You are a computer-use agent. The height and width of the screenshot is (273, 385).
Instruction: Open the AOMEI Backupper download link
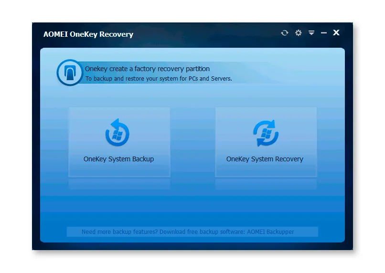tap(192, 232)
